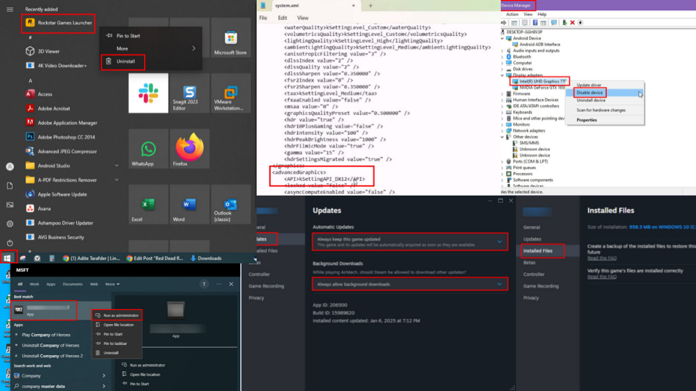
Task: Click the Power icon in Start rail
Action: coord(10,243)
